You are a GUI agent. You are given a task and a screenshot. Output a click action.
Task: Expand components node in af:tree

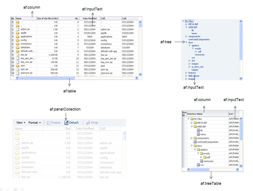click(186, 37)
